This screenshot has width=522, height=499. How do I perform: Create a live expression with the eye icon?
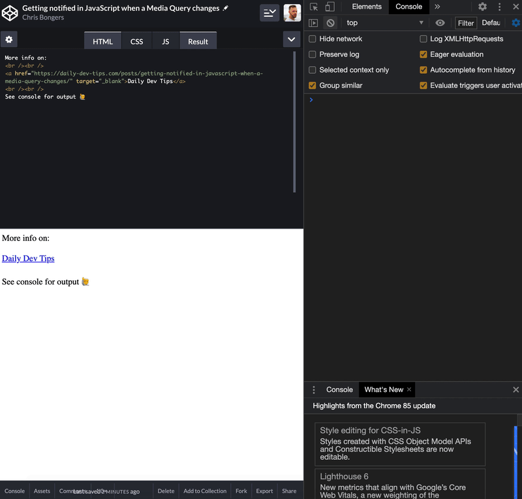[440, 22]
